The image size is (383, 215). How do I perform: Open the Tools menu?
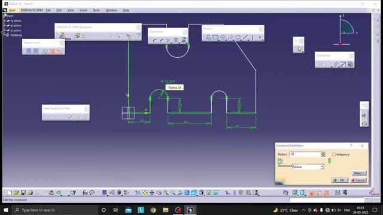[96, 10]
